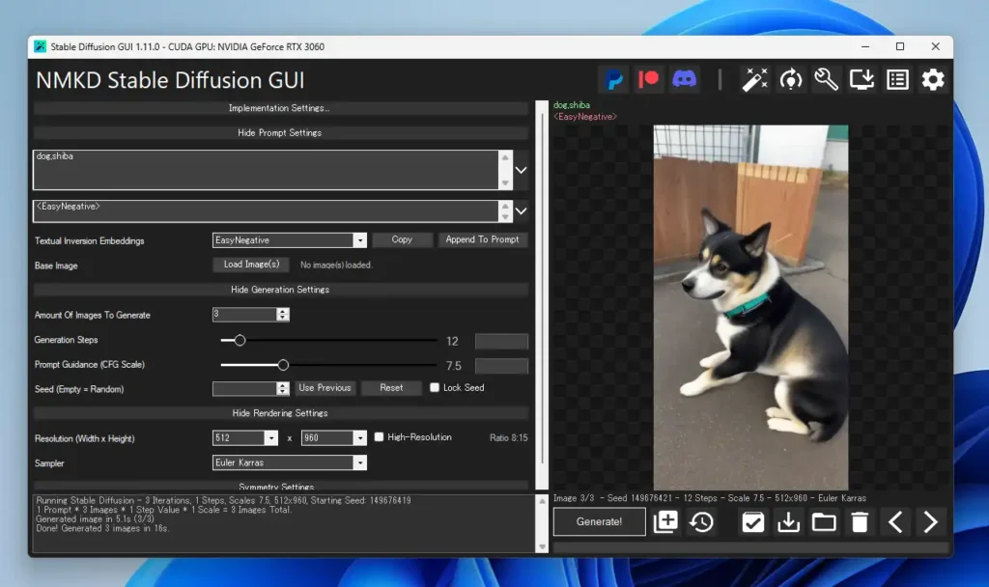
Task: Click the Generation Steps extra value box
Action: [501, 341]
